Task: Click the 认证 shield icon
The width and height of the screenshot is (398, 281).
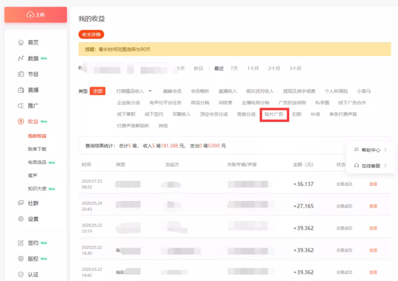Action: tap(21, 274)
